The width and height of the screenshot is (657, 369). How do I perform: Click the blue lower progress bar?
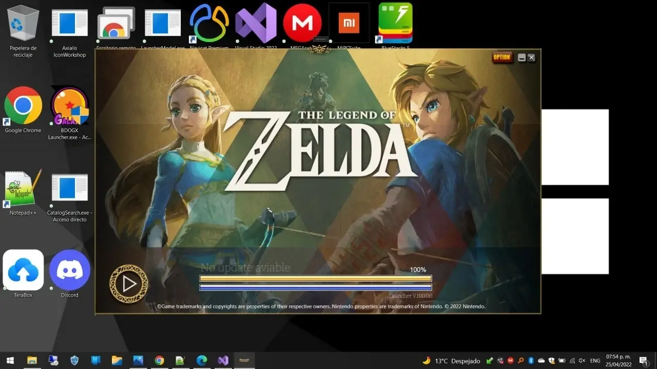coord(316,288)
